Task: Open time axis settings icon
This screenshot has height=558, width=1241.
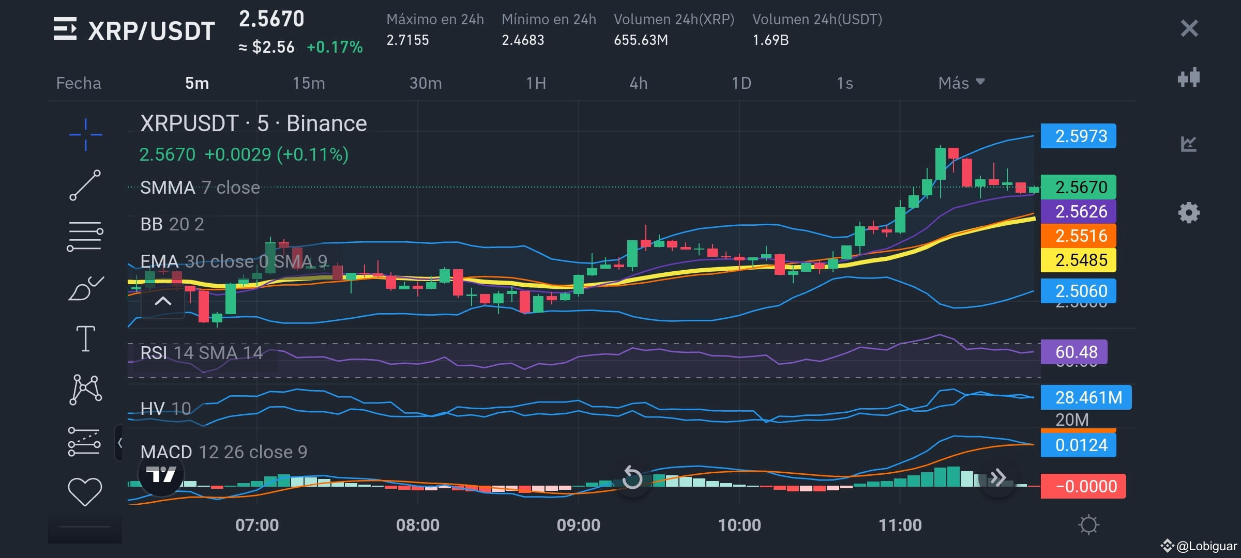Action: click(1088, 525)
